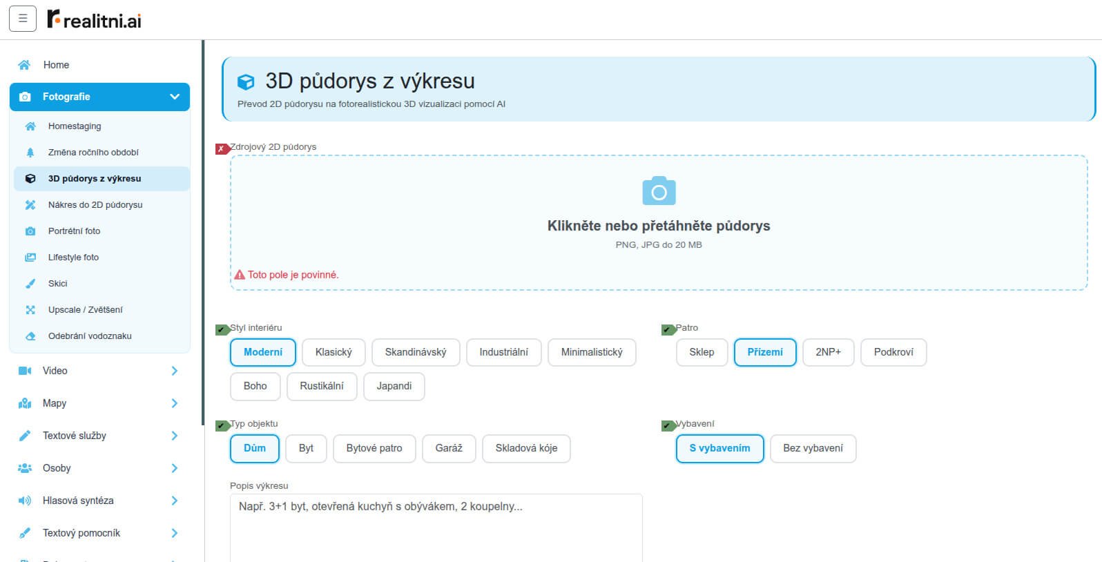
Task: Click the Video camera icon
Action: 25,371
